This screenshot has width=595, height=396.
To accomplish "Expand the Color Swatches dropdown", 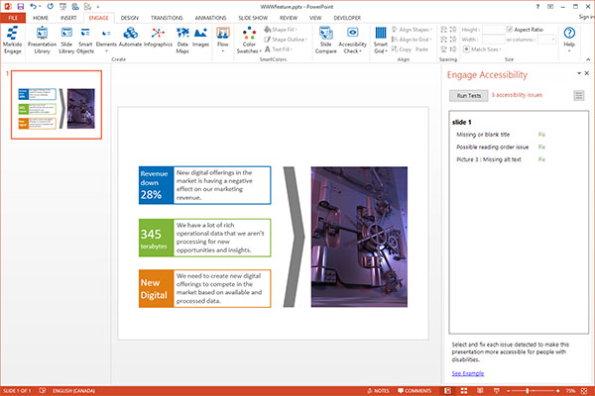I will click(x=249, y=41).
